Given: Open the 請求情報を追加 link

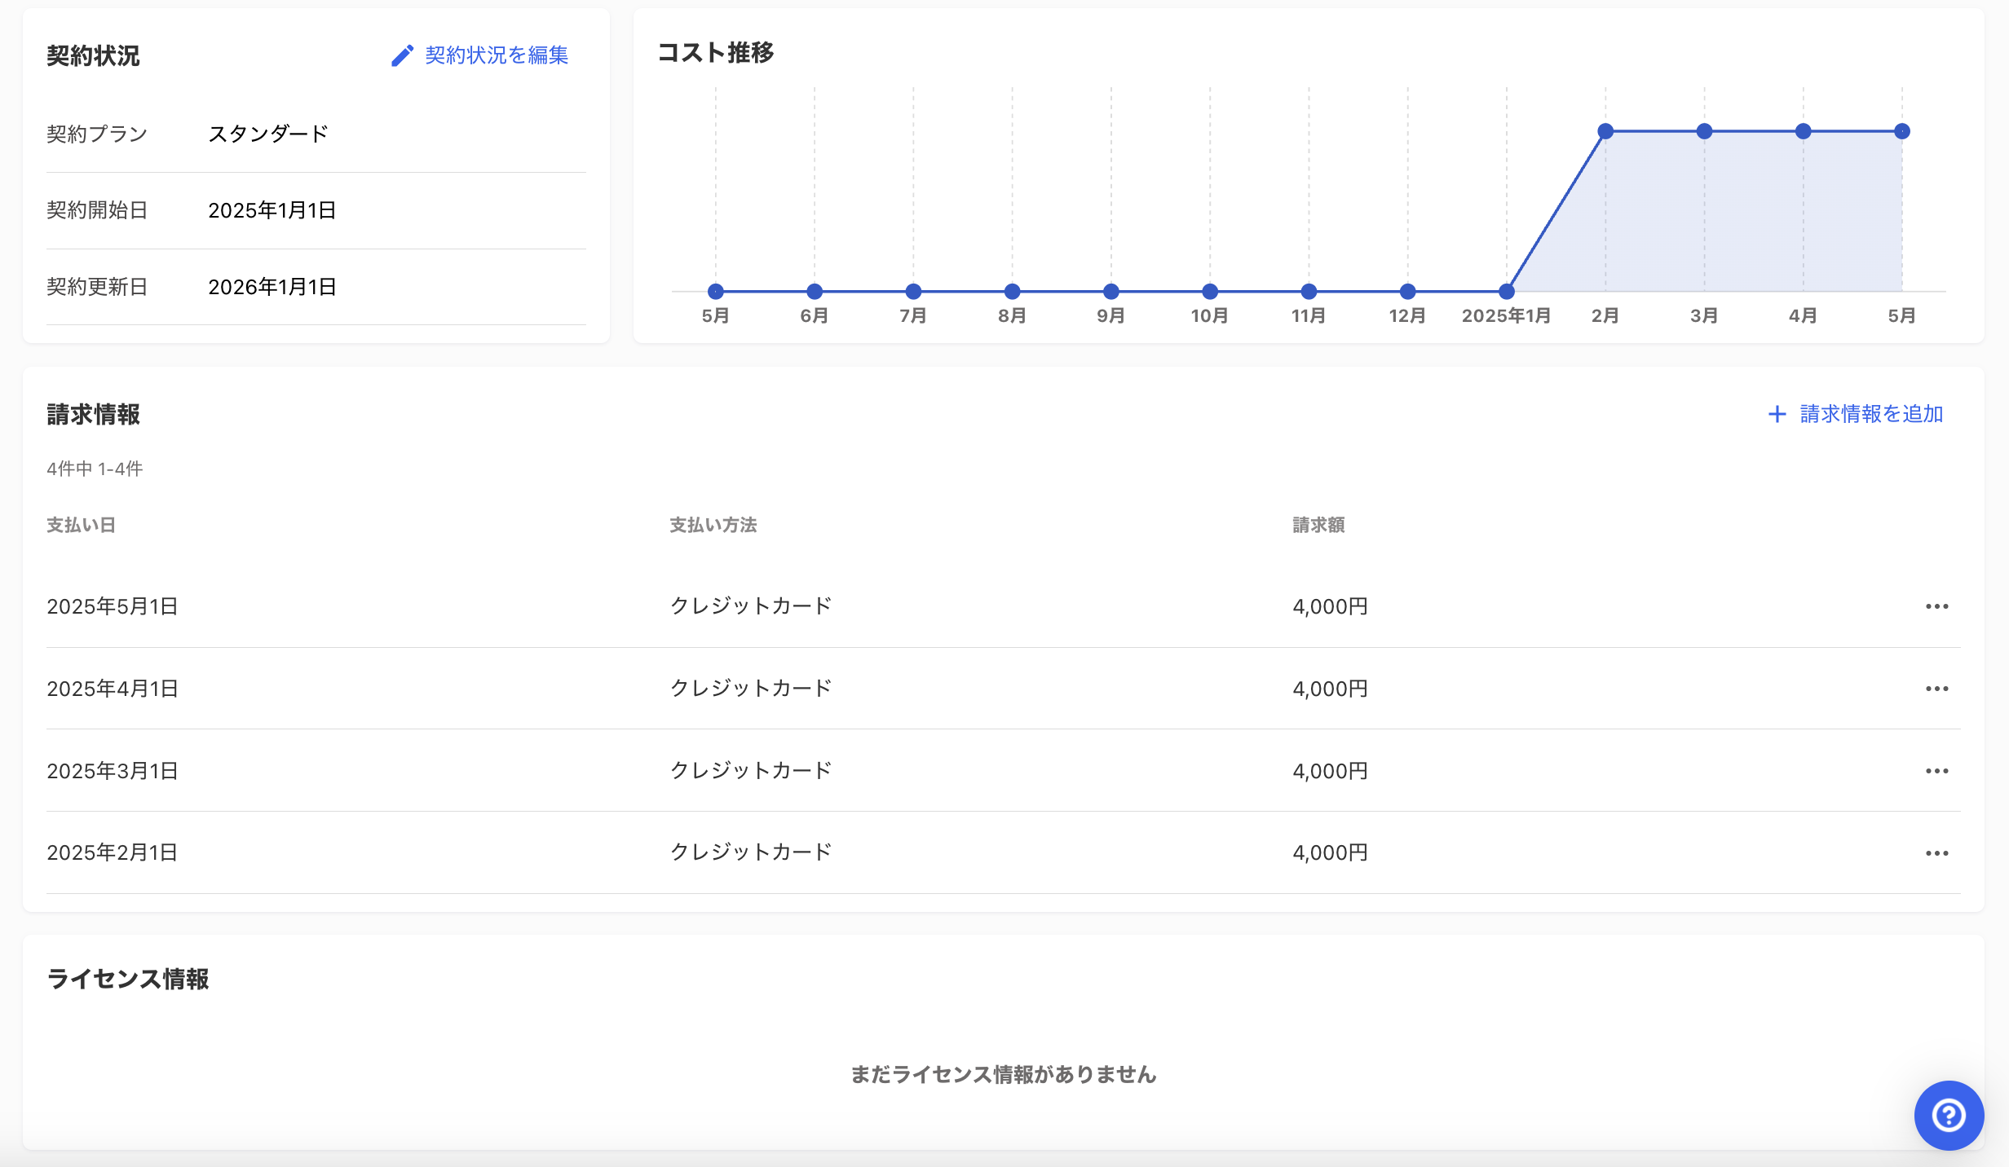Looking at the screenshot, I should 1871,414.
